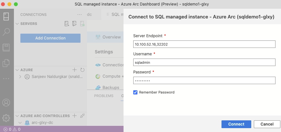
Task: Collapse the arc-glxy-dc tree node
Action: pos(20,123)
